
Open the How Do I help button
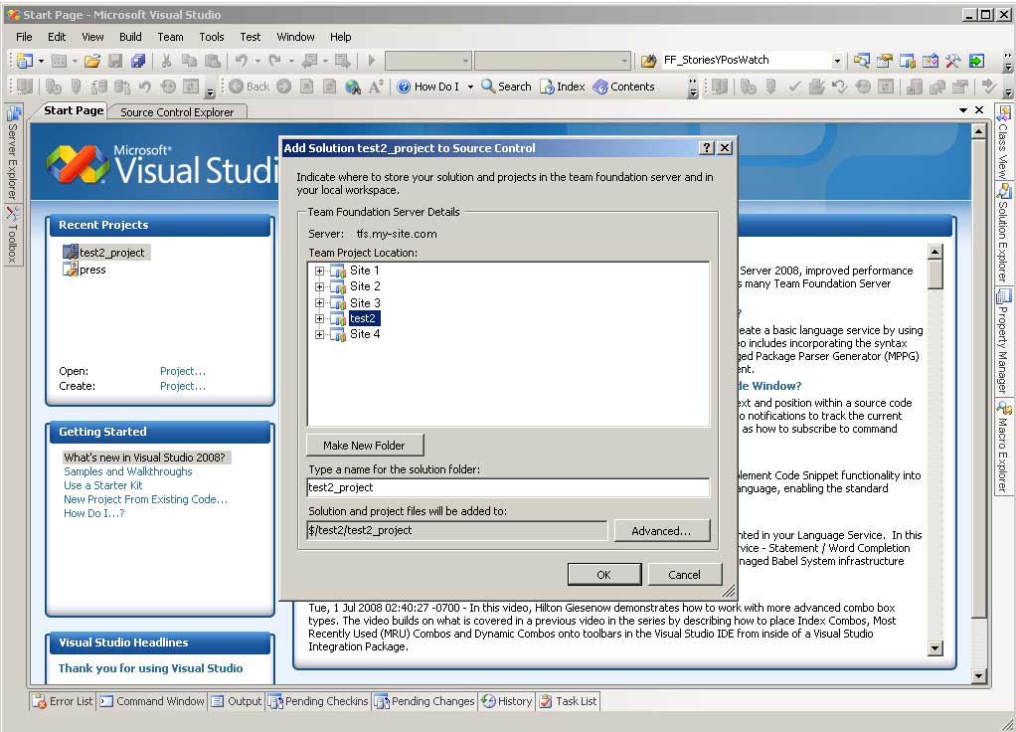click(x=428, y=87)
